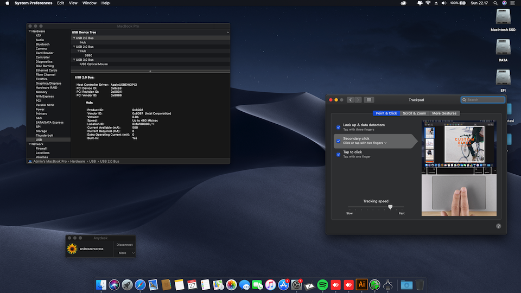Click the trackpad gesture preview video
This screenshot has height=293, width=521.
tap(459, 168)
